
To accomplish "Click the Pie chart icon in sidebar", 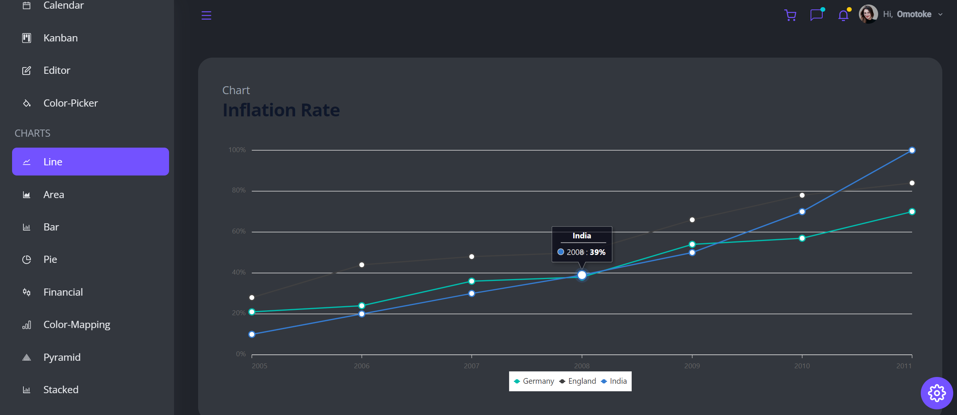I will tap(26, 259).
